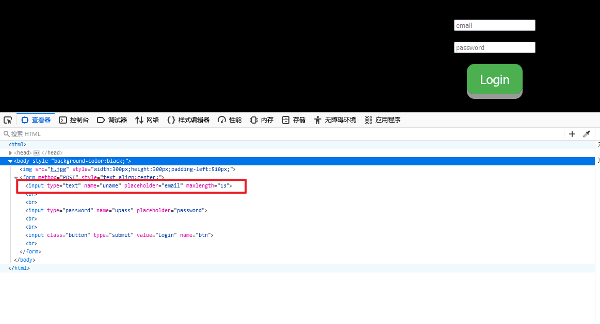The height and width of the screenshot is (324, 600).
Task: Activate the element picker tool
Action: [x=8, y=120]
